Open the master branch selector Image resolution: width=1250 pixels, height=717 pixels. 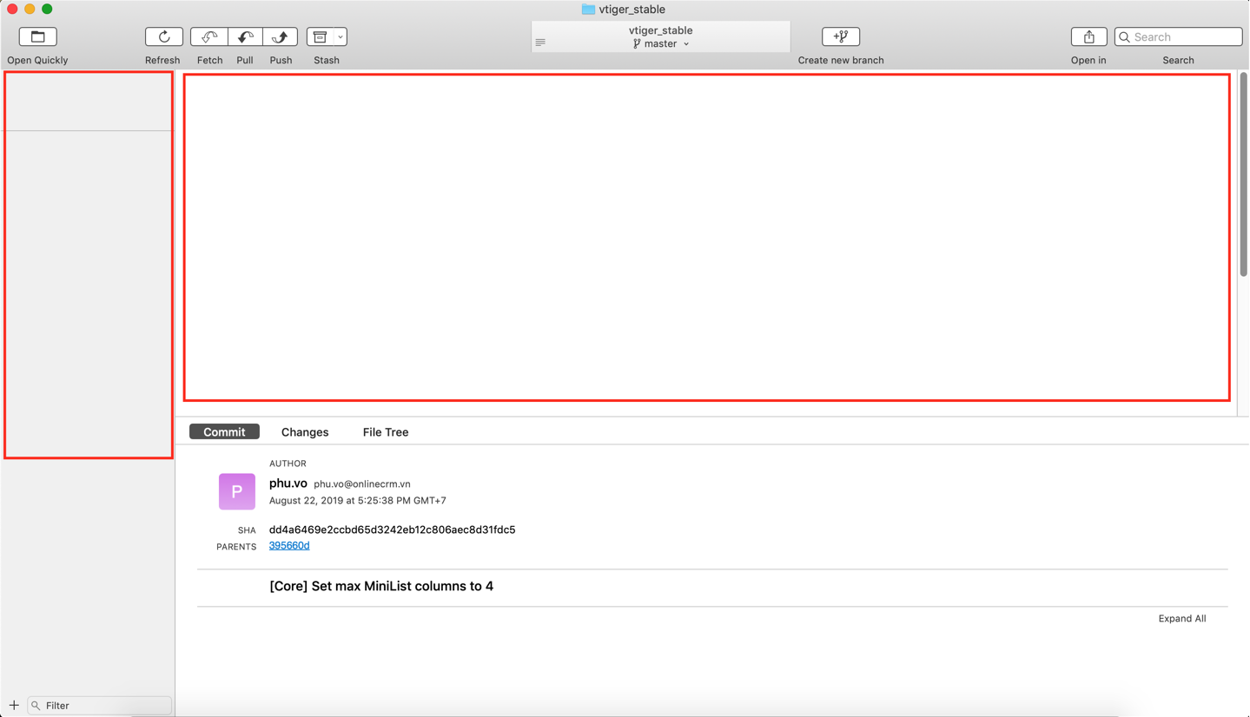(x=661, y=43)
